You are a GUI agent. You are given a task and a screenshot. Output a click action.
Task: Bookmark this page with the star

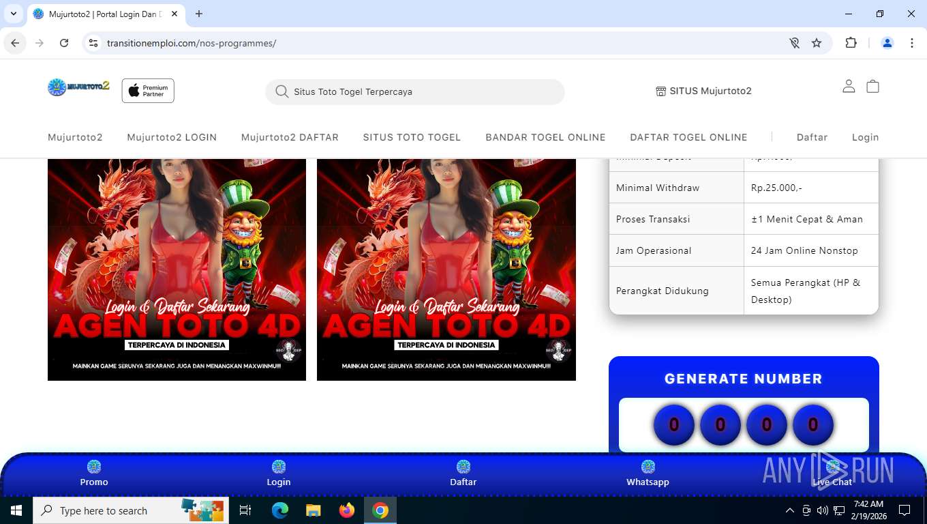pos(817,43)
